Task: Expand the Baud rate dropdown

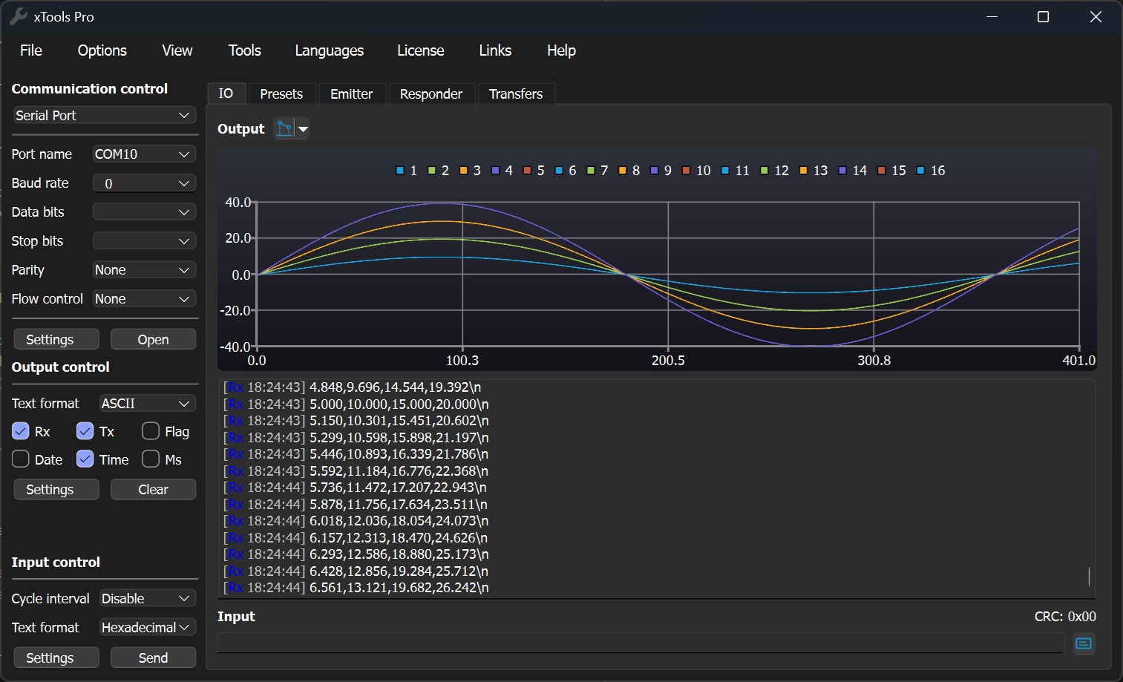Action: point(144,183)
